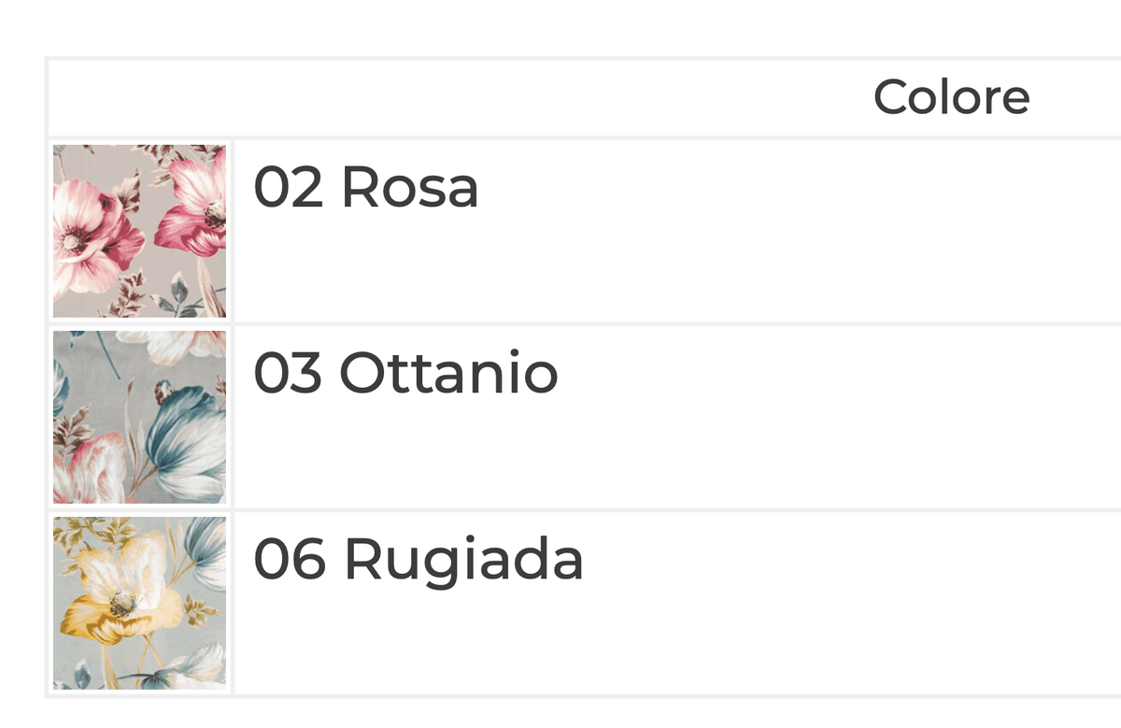Click the word Rosa in the first row
This screenshot has width=1121, height=728.
410,187
